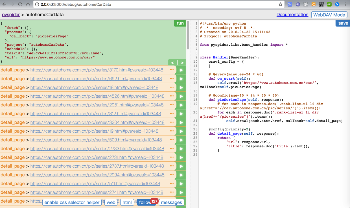The image size is (350, 208).
Task: Play the series/3304 follow task
Action: point(181,122)
